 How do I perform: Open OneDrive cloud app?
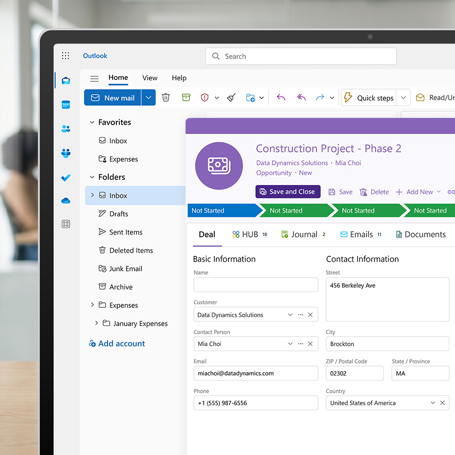point(66,201)
